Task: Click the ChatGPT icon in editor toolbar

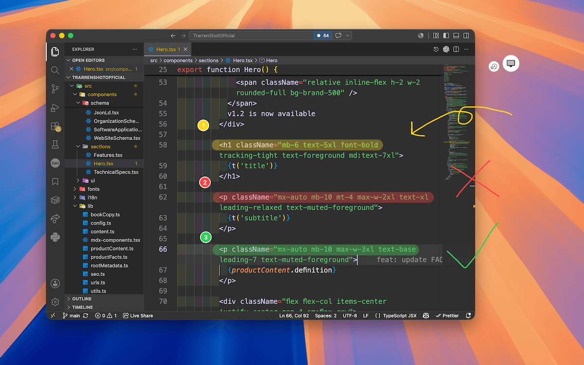Action: point(446,49)
